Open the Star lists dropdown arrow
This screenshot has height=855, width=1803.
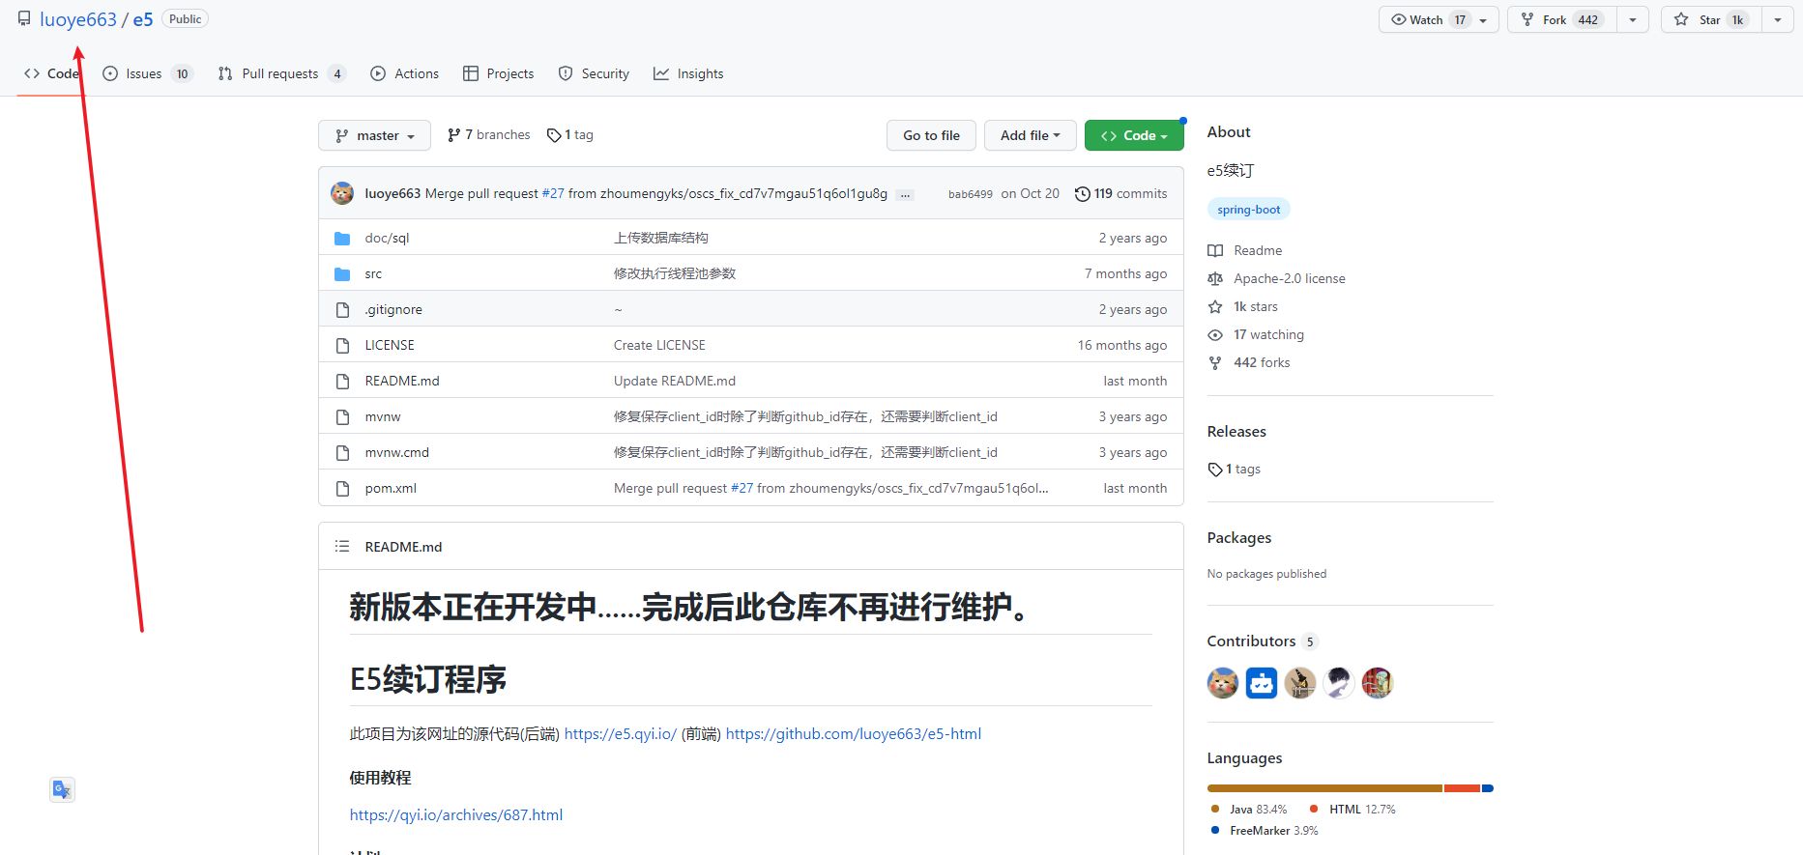coord(1778,19)
